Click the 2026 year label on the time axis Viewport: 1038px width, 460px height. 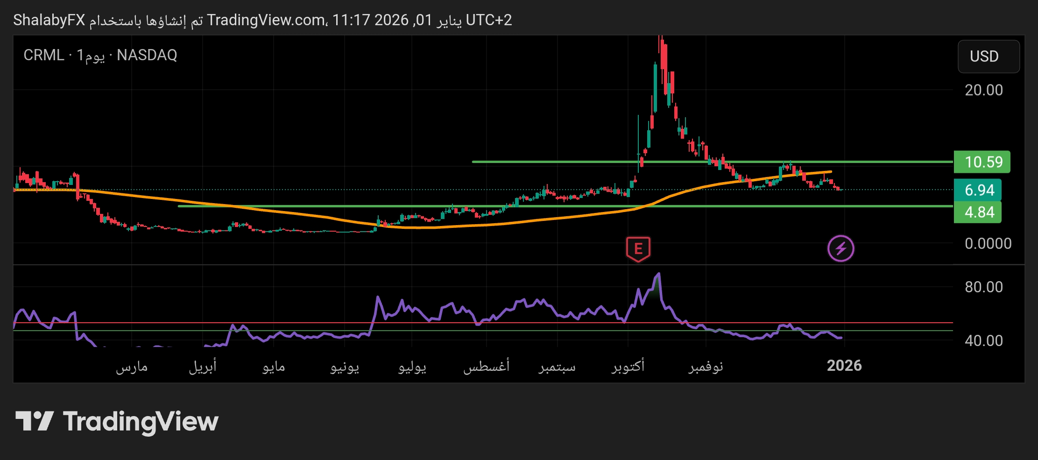844,366
